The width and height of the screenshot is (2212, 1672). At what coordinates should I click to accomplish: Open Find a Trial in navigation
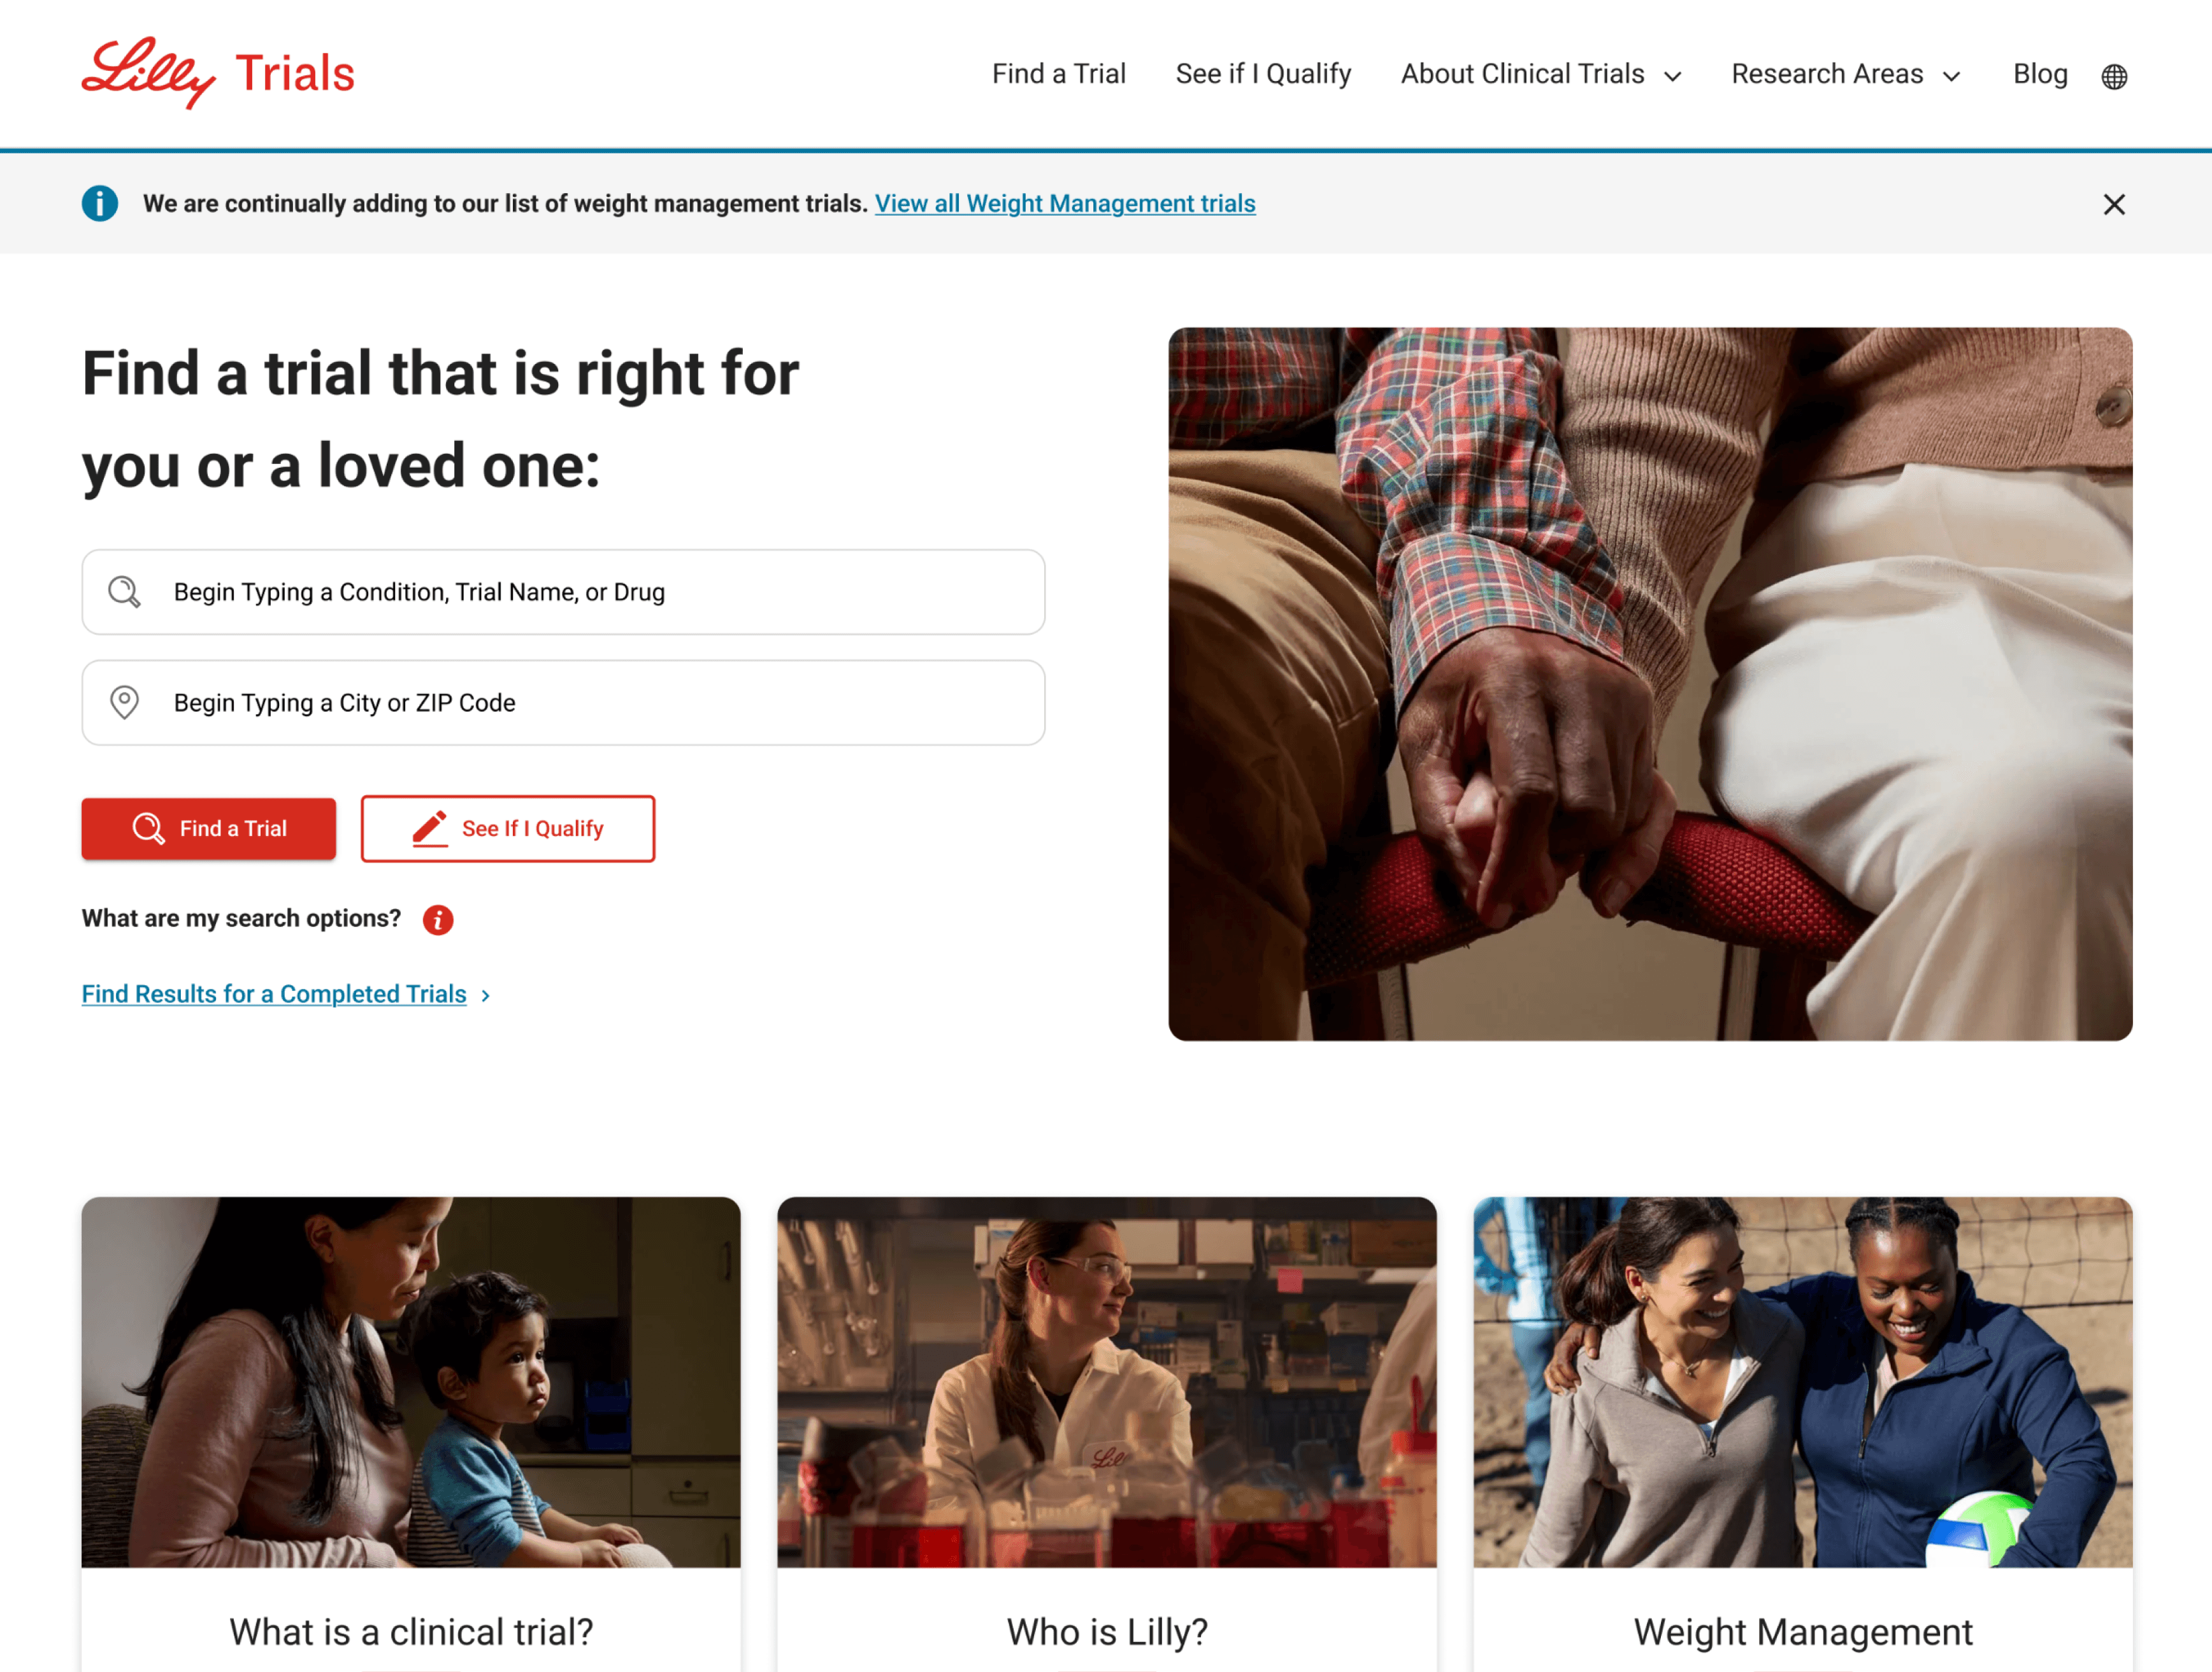(1059, 74)
